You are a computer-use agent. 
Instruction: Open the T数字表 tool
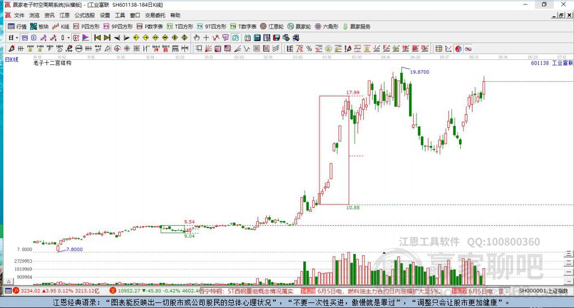pos(243,26)
